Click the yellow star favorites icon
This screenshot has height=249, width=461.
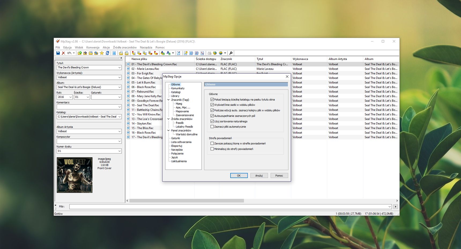coord(102,53)
